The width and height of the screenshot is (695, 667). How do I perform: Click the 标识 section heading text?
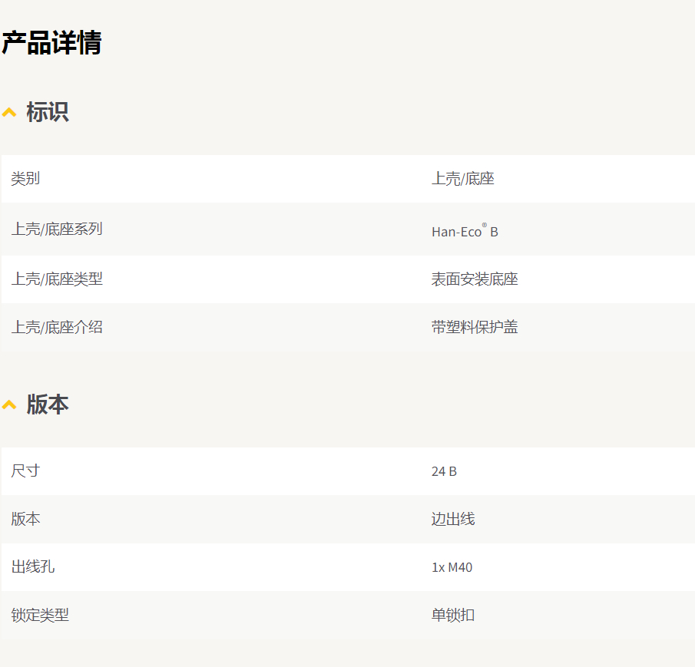[x=48, y=112]
